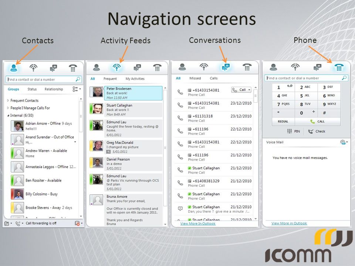Click Phone panel search field

[x=306, y=78]
